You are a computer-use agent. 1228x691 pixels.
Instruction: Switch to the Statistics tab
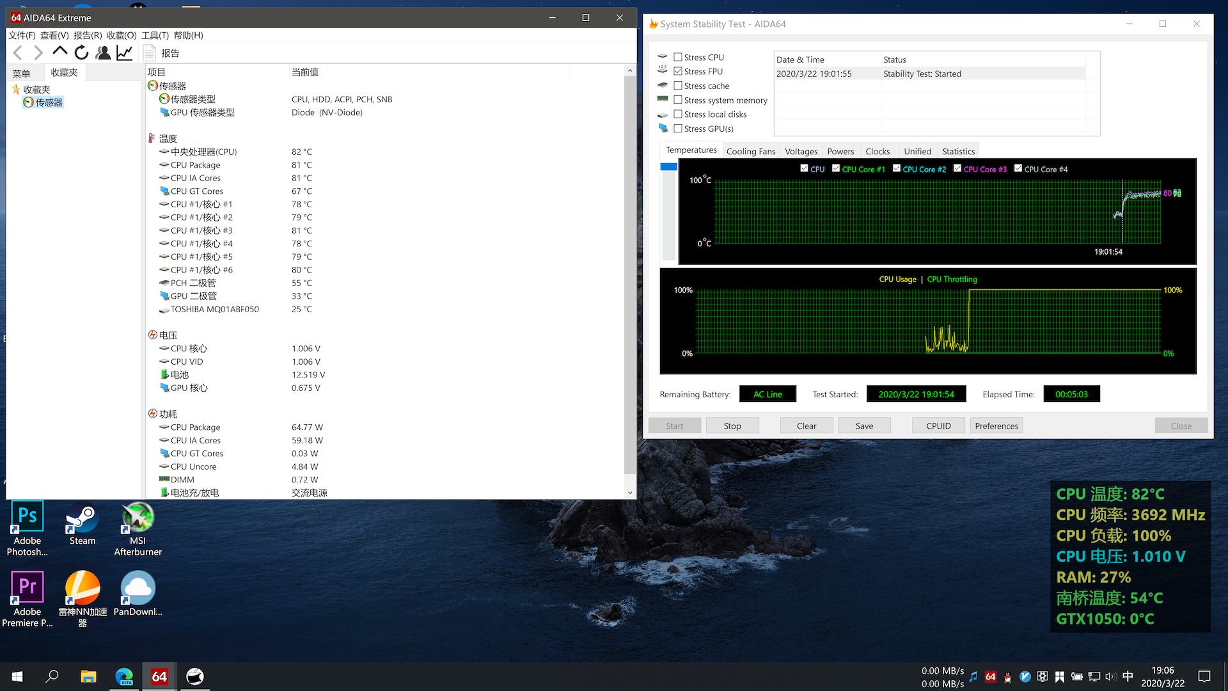coord(958,152)
